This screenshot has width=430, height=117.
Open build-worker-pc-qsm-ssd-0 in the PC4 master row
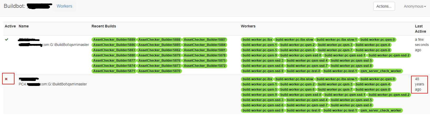(x=301, y=95)
